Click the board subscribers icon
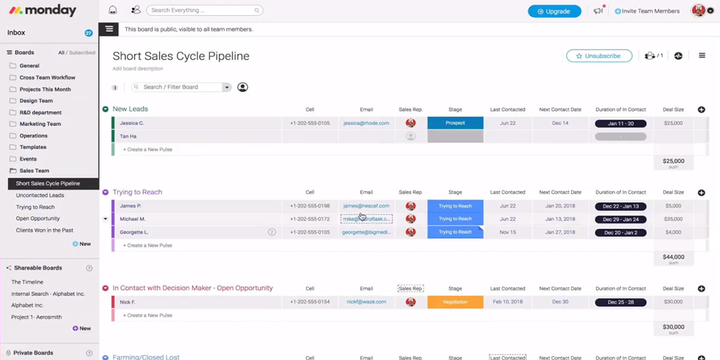Viewport: 720px width, 360px height. [653, 56]
